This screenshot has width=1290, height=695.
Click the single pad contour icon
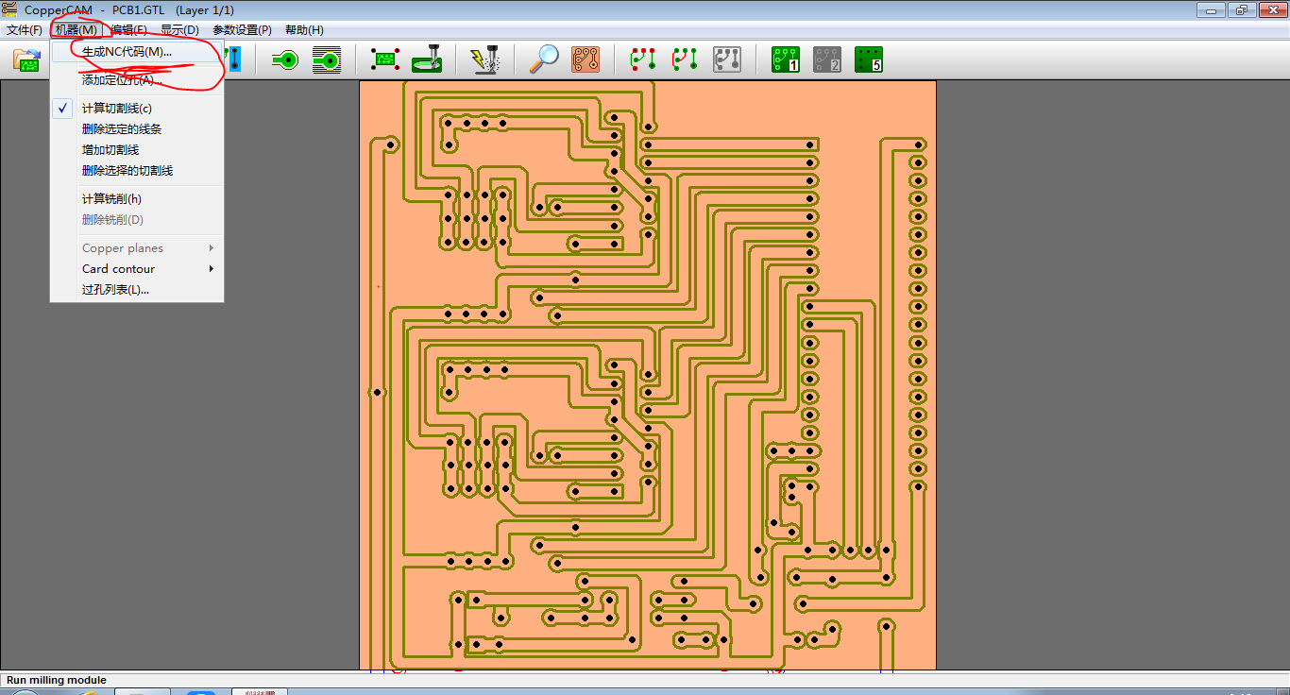pyautogui.click(x=284, y=60)
